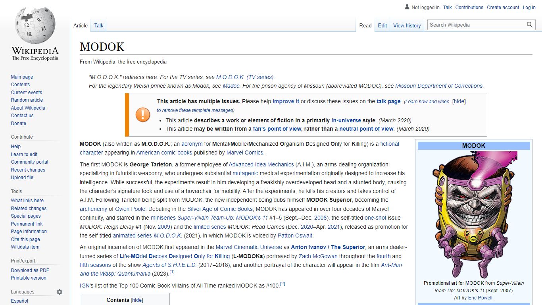Click What links here tool

(27, 201)
